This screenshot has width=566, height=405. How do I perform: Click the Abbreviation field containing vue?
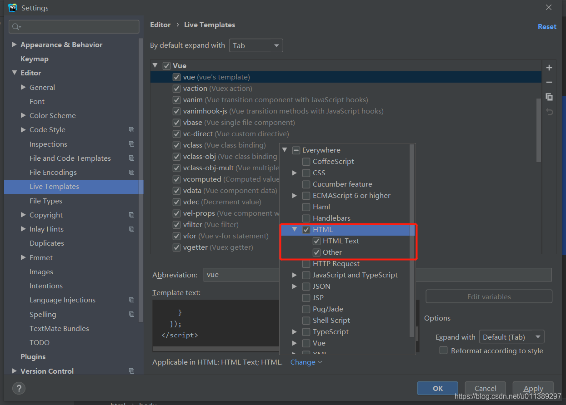tap(377, 275)
